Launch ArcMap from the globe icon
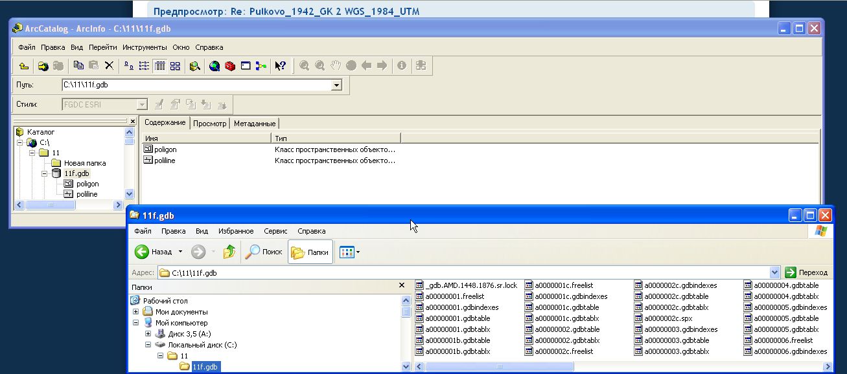The image size is (847, 374). pyautogui.click(x=215, y=65)
